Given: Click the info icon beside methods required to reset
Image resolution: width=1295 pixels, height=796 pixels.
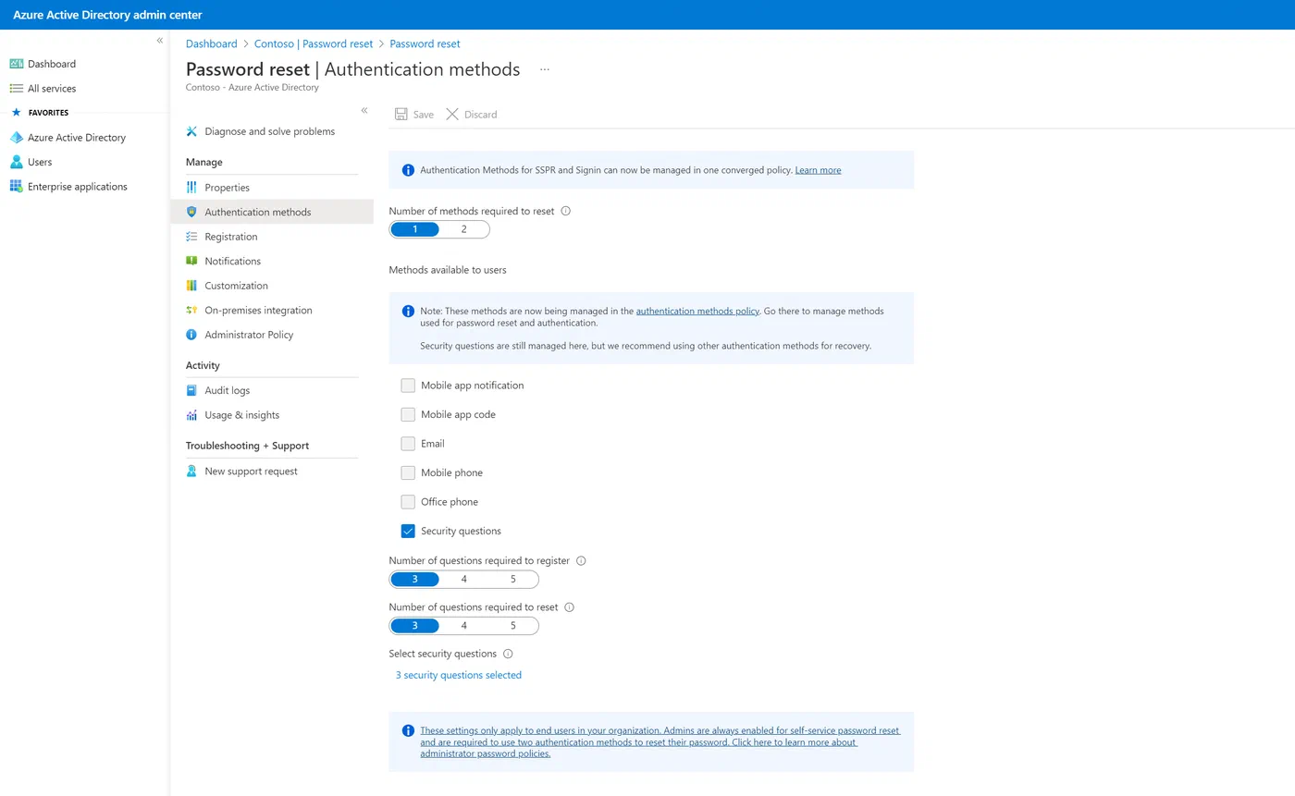Looking at the screenshot, I should 566,211.
